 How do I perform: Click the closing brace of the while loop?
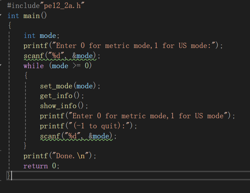[x=25, y=146]
